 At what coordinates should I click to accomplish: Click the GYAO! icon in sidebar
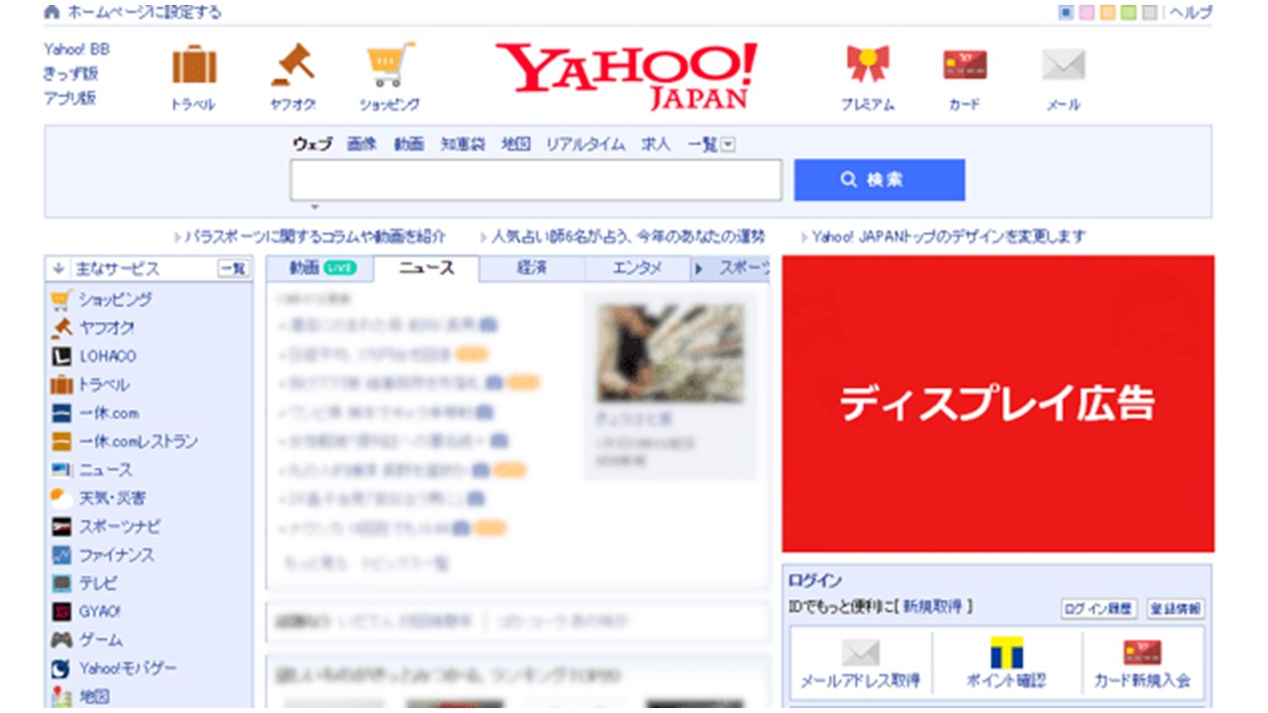coord(61,612)
